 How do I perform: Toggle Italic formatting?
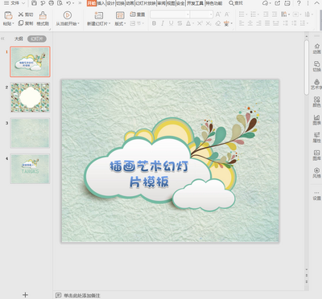coord(163,23)
